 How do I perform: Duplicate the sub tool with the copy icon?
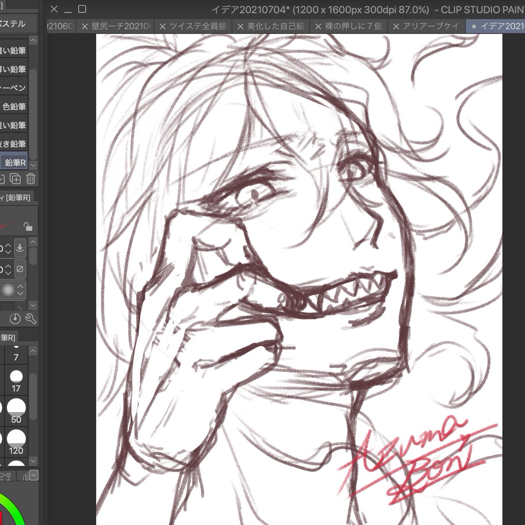tap(15, 179)
